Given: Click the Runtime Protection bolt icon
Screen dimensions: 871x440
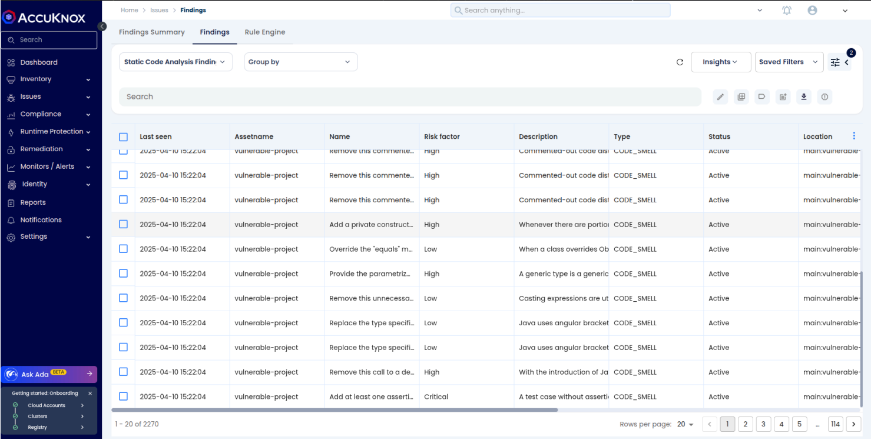Looking at the screenshot, I should [x=11, y=132].
